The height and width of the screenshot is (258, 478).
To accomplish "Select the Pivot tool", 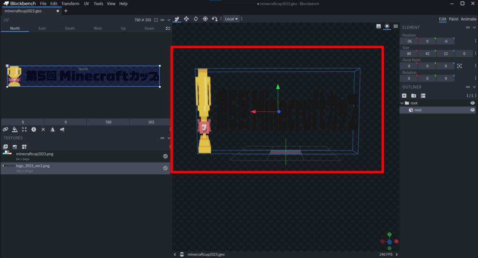I will tap(205, 19).
